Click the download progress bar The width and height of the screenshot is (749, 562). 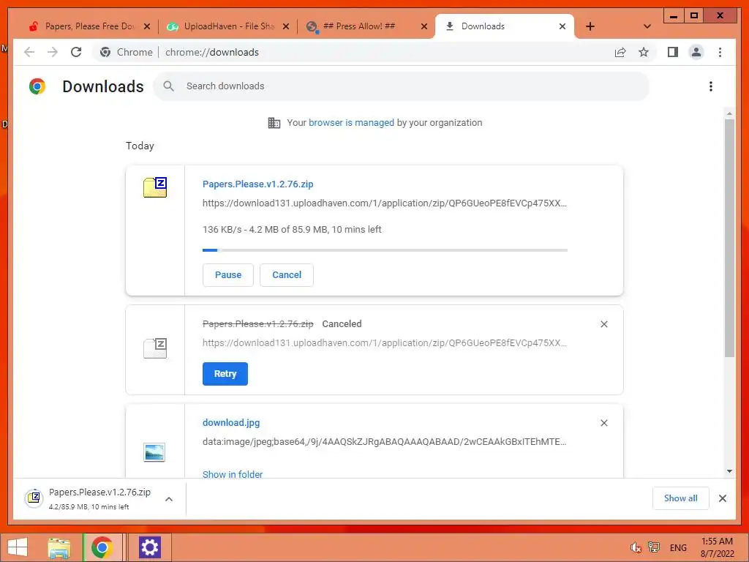pos(385,250)
